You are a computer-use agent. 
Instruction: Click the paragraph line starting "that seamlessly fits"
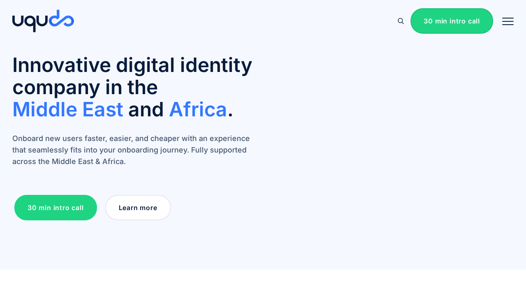click(129, 150)
